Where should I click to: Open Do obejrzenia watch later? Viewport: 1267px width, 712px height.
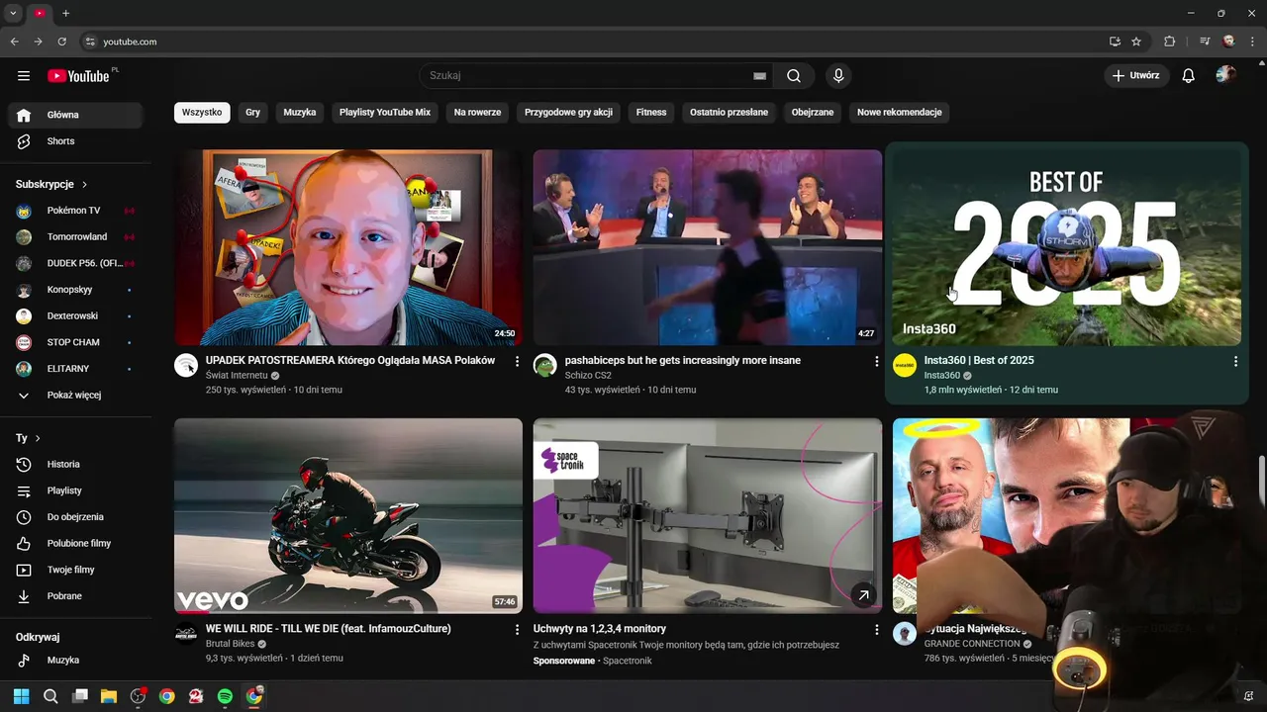(x=75, y=517)
